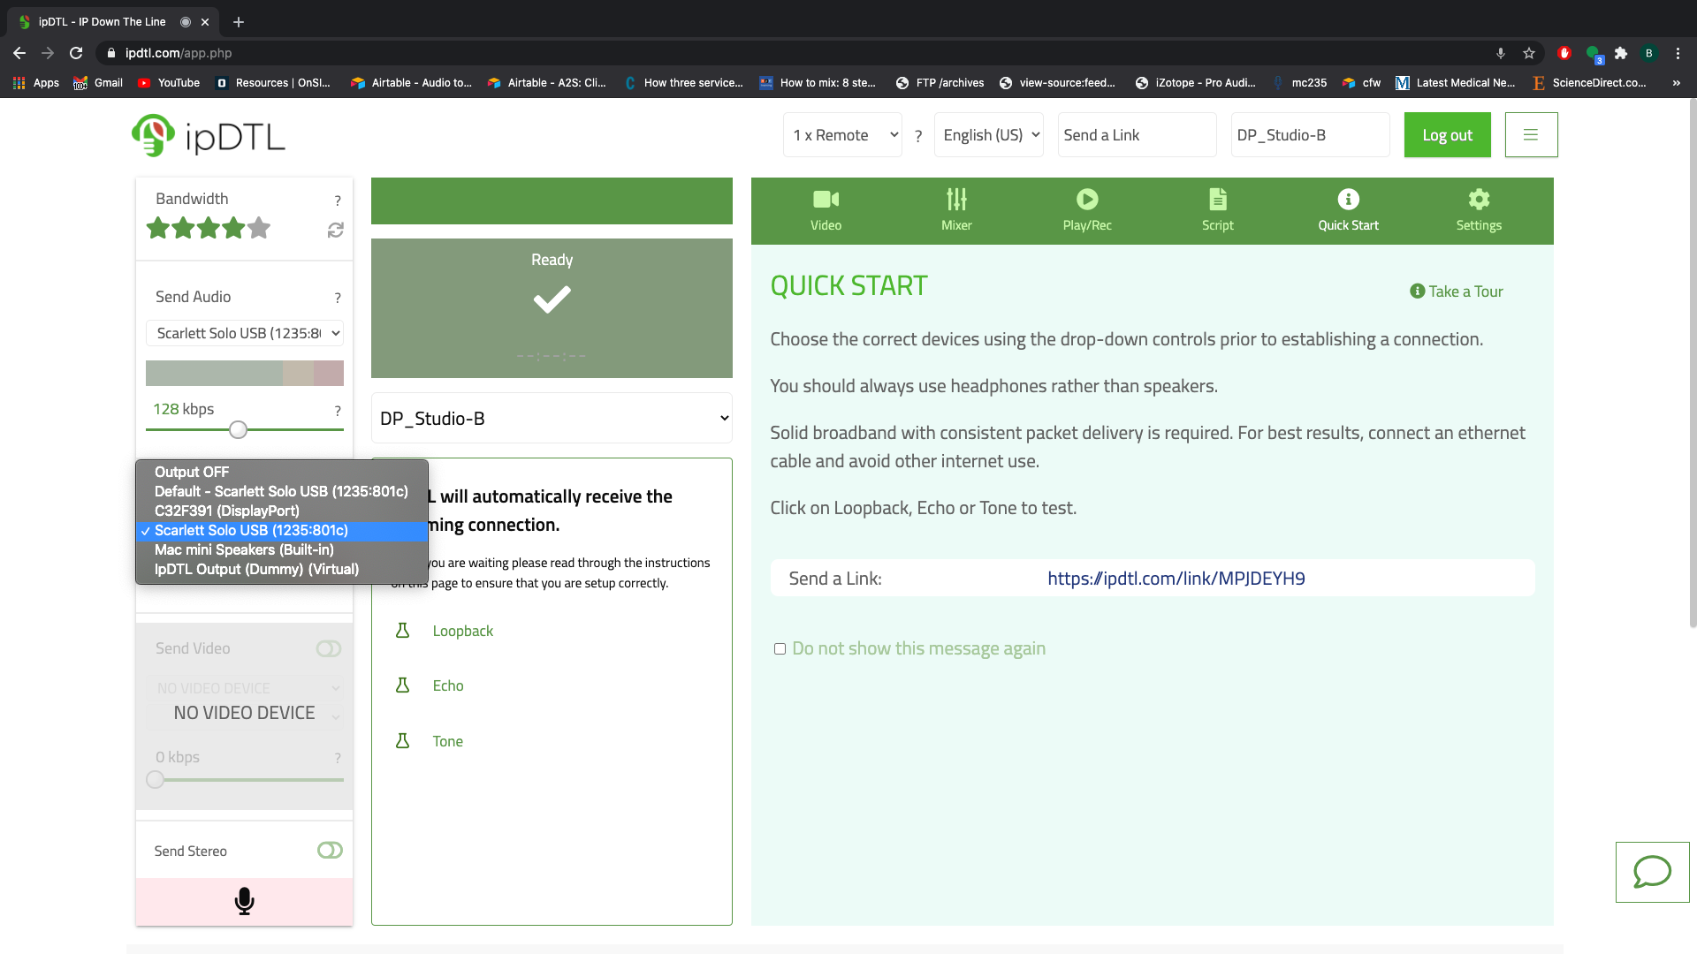The width and height of the screenshot is (1697, 954).
Task: Open the Chrome profile avatar B
Action: [x=1649, y=53]
